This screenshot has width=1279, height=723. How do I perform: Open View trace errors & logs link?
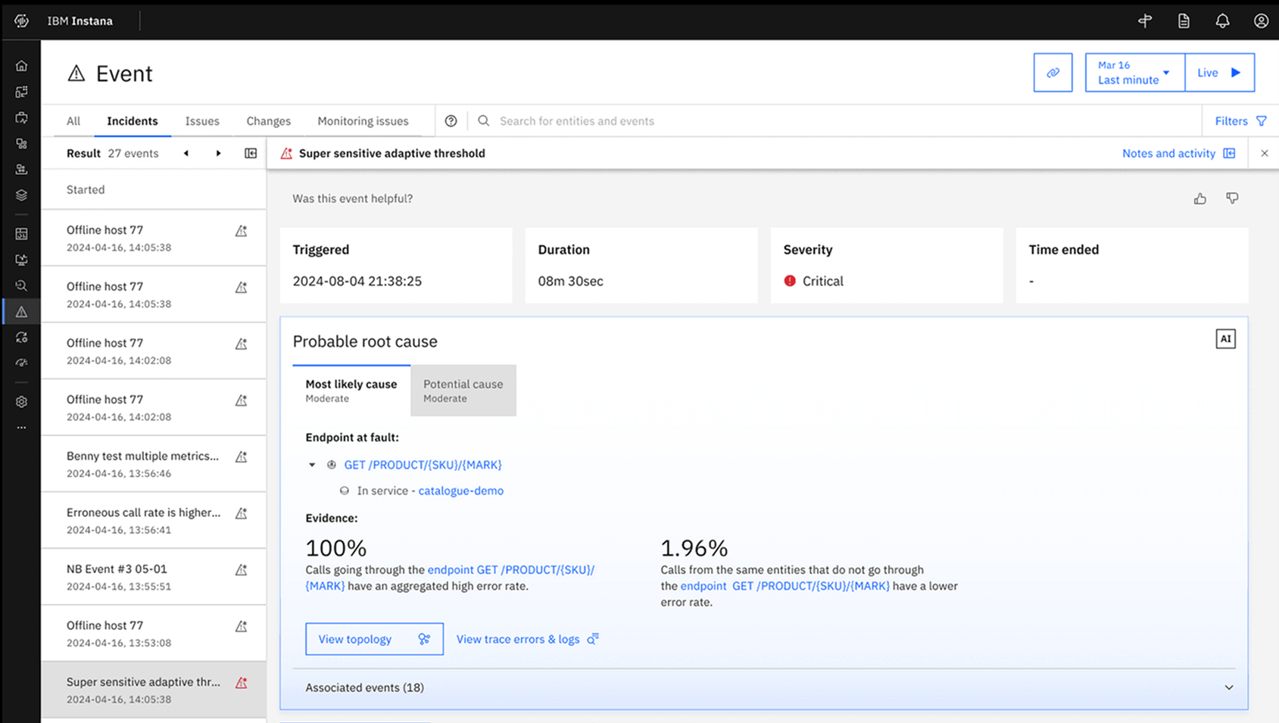[x=527, y=639]
